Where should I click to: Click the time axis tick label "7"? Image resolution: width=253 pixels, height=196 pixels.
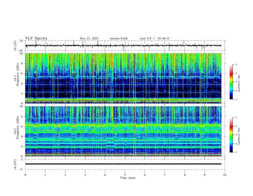tap(165, 175)
